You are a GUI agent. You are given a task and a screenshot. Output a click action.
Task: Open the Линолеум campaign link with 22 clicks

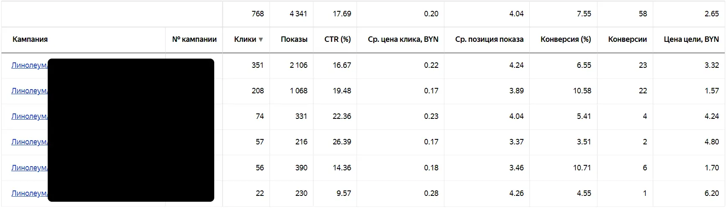pos(29,193)
